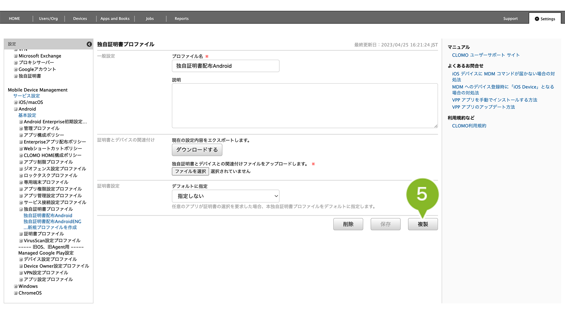The height and width of the screenshot is (318, 565).
Task: Collapse the 設定 sidebar with arrow icon
Action: click(x=89, y=44)
